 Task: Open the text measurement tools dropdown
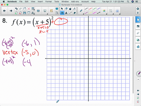33,13
